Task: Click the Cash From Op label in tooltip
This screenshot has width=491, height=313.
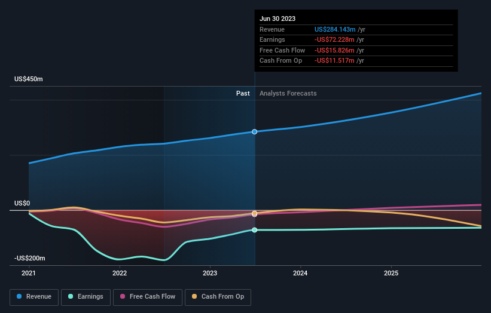Action: [281, 61]
